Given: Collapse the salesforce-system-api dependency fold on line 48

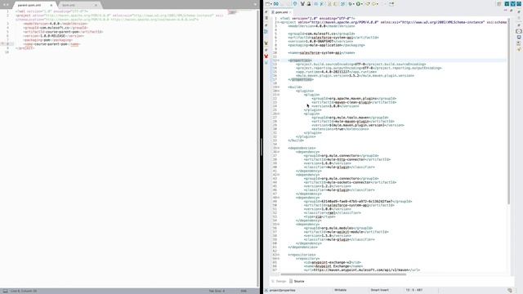Looking at the screenshot, I should pos(279,198).
